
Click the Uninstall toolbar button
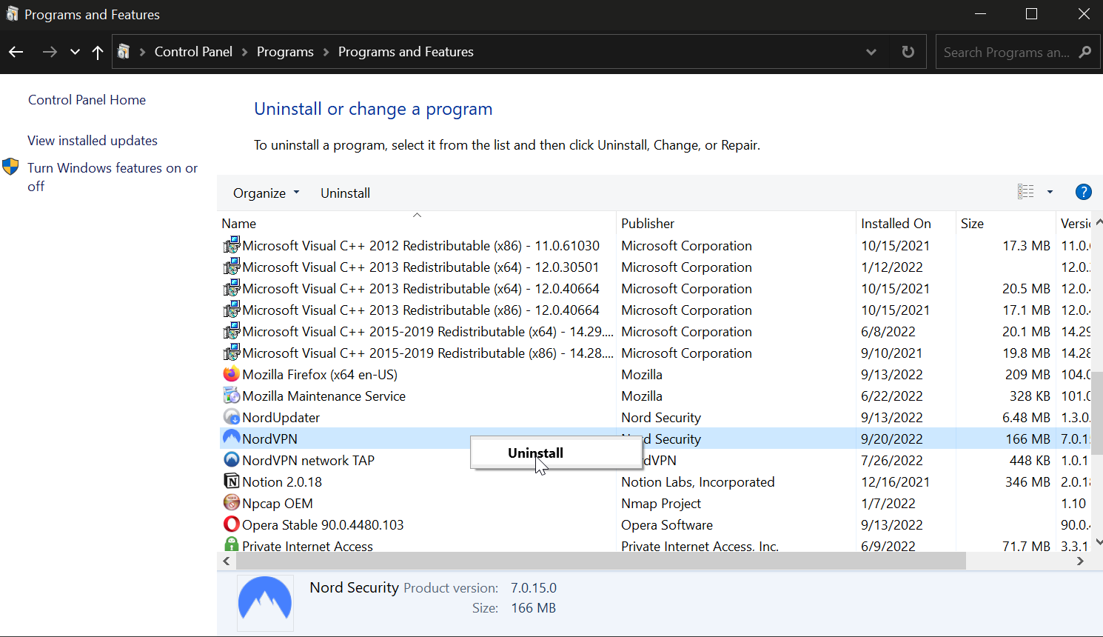tap(345, 193)
